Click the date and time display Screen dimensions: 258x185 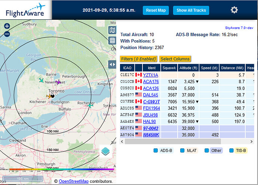point(109,10)
